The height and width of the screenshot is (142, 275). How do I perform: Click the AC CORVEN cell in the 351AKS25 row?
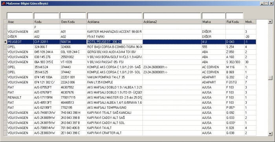[213, 72]
